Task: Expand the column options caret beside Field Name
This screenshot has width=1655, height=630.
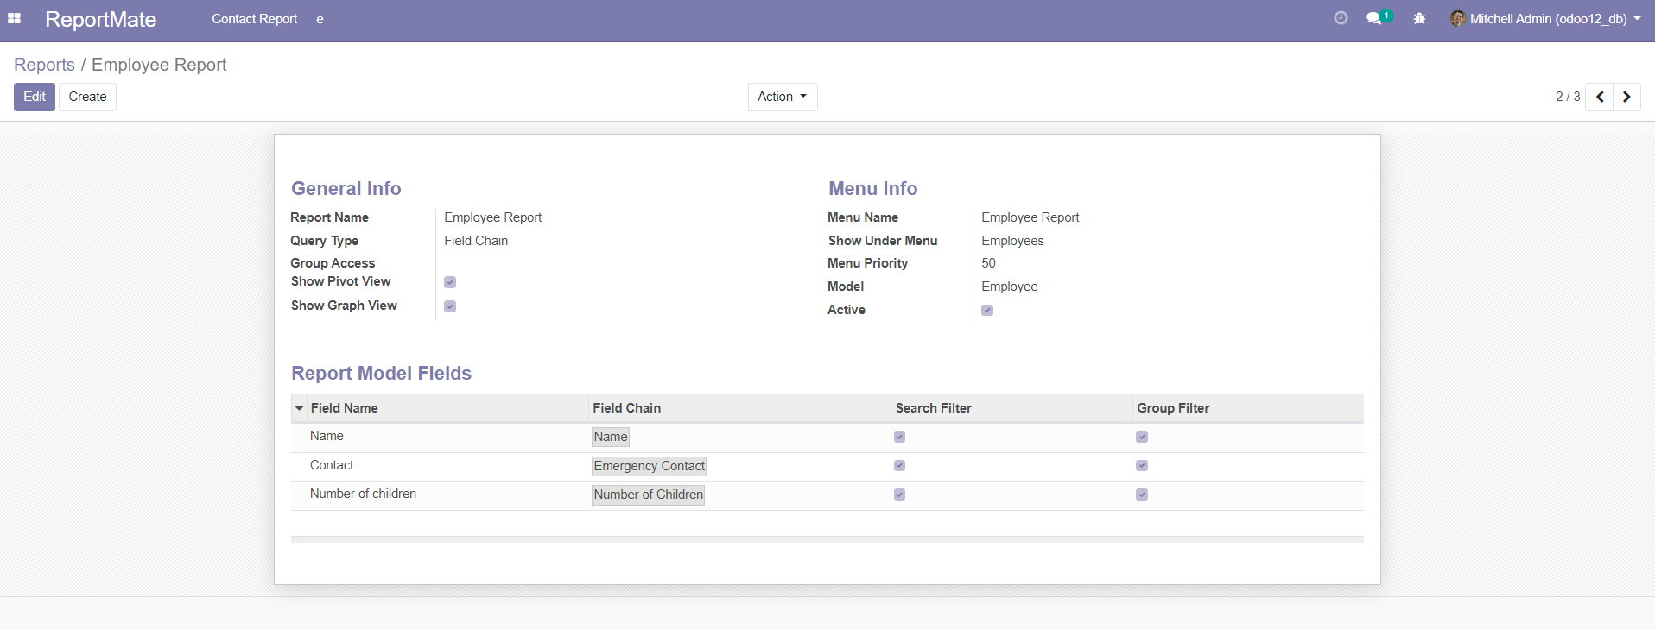Action: click(x=300, y=408)
